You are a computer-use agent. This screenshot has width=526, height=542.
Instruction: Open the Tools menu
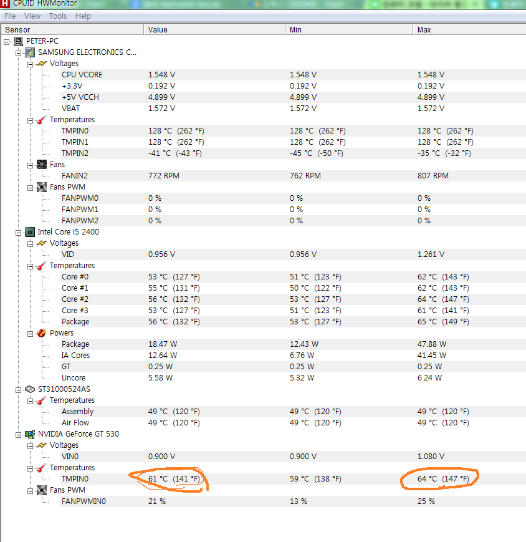click(x=58, y=16)
